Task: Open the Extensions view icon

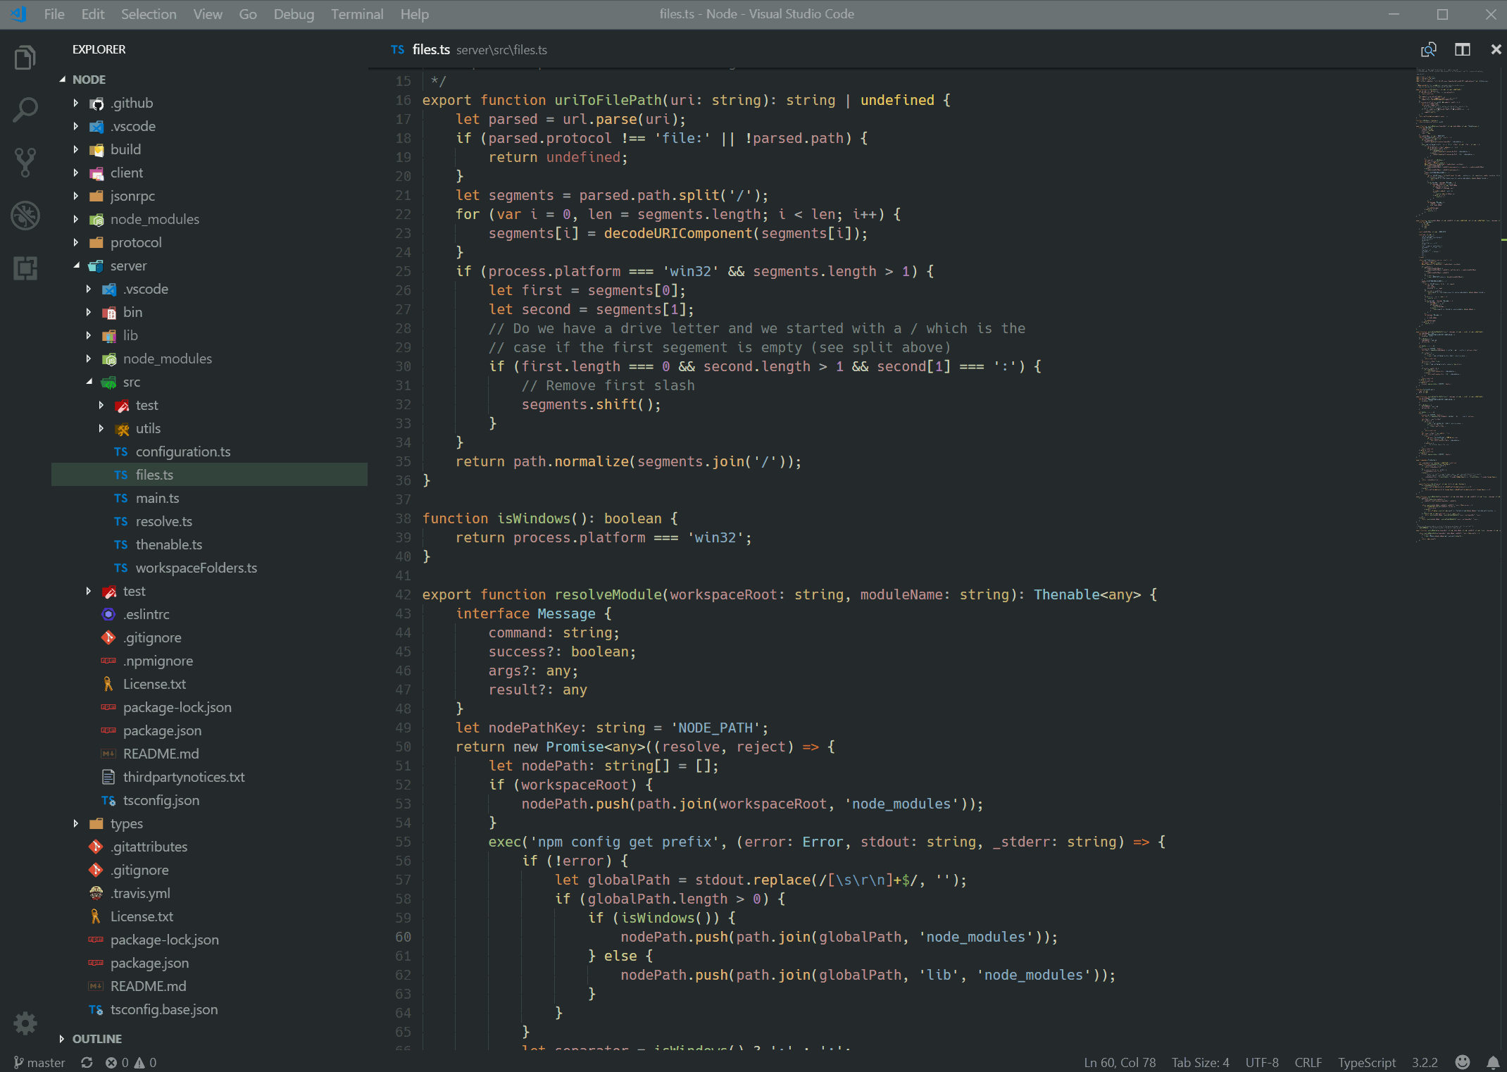Action: tap(25, 268)
